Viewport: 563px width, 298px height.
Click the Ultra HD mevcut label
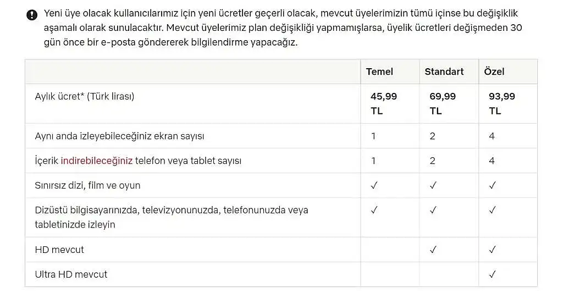(71, 274)
